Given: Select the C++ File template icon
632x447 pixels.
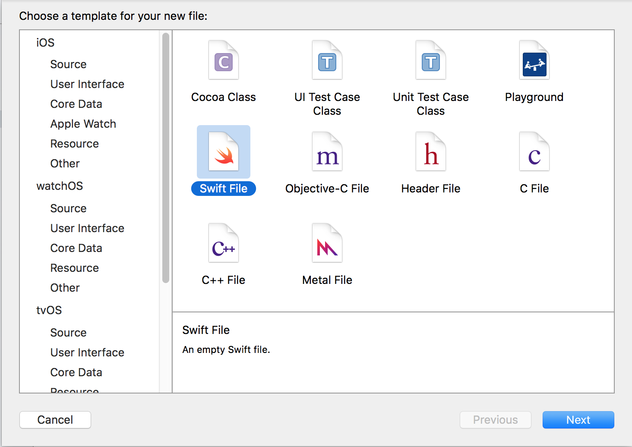Looking at the screenshot, I should click(x=224, y=243).
